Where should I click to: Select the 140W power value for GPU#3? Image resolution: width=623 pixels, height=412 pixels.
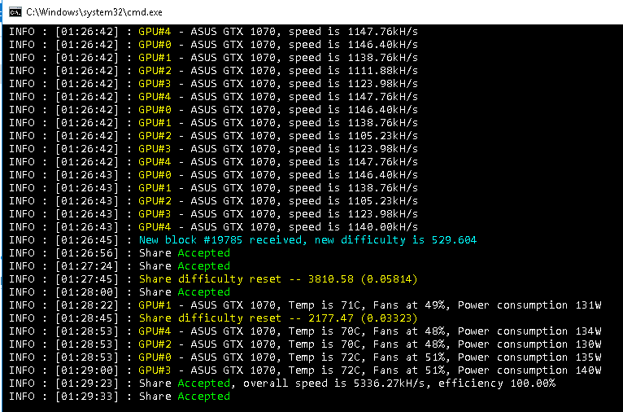point(588,370)
